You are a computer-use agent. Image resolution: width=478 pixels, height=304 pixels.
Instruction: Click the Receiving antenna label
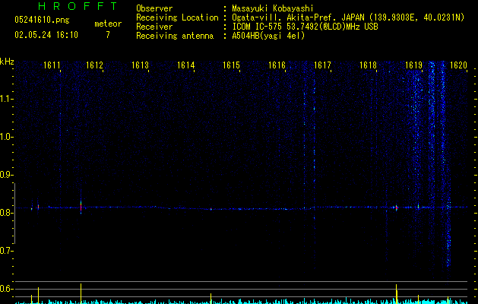[175, 36]
